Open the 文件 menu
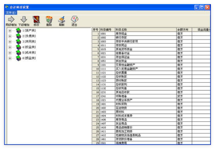The width and height of the screenshot is (215, 149). [11, 13]
